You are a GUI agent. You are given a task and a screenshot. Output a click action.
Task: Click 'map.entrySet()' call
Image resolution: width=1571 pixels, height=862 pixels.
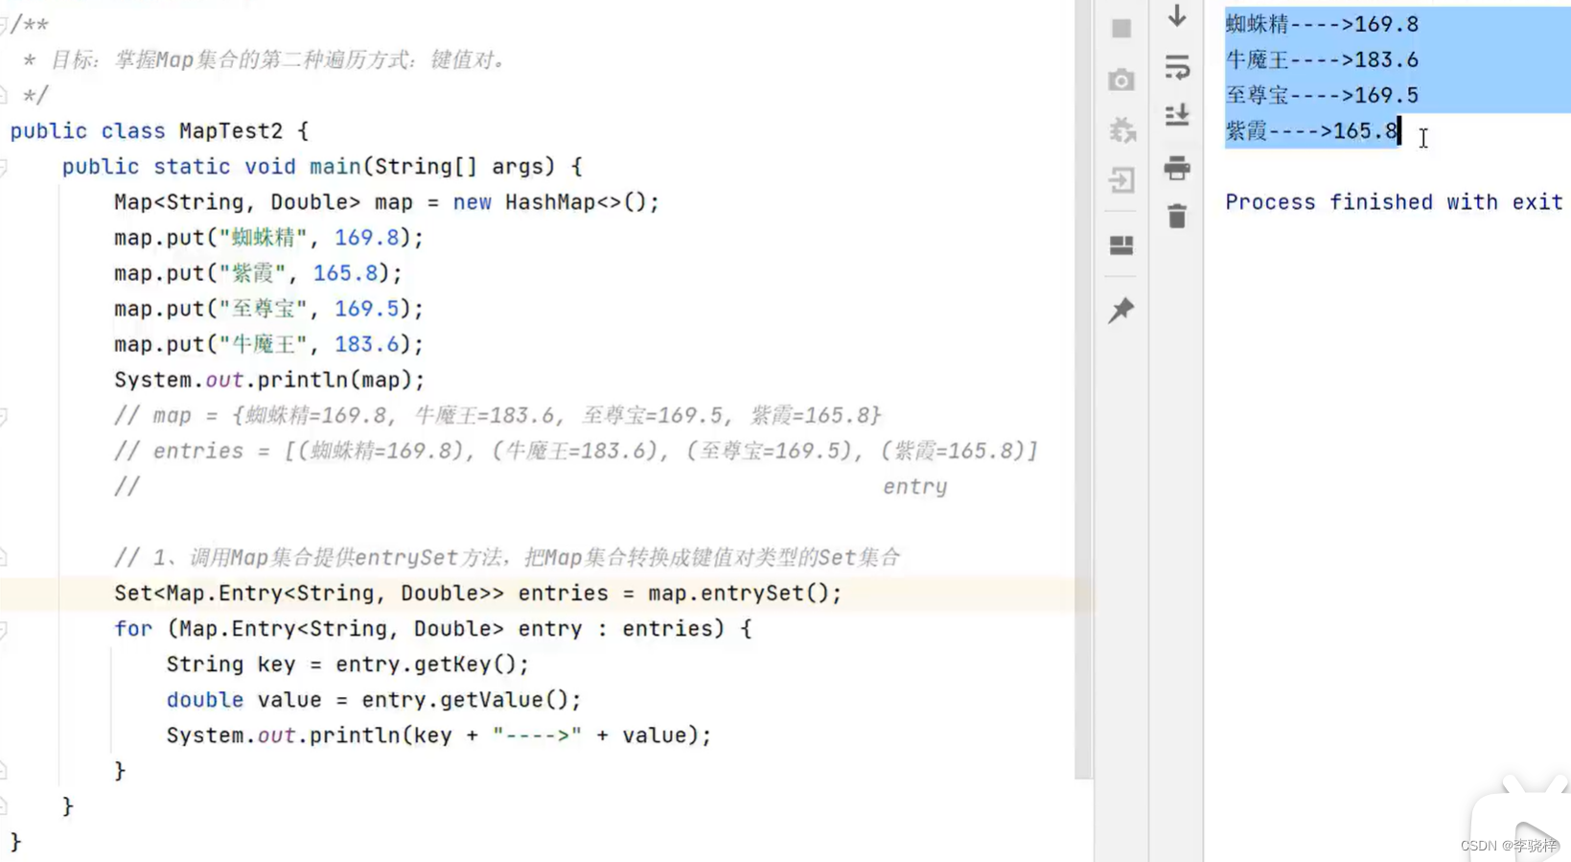tap(738, 594)
